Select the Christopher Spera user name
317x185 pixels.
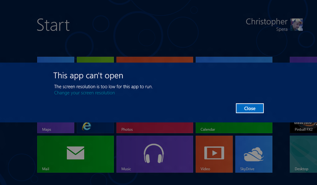pos(266,25)
